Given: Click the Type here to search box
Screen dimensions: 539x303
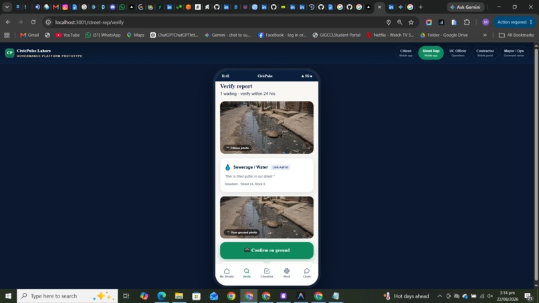Looking at the screenshot, I should tap(68, 296).
